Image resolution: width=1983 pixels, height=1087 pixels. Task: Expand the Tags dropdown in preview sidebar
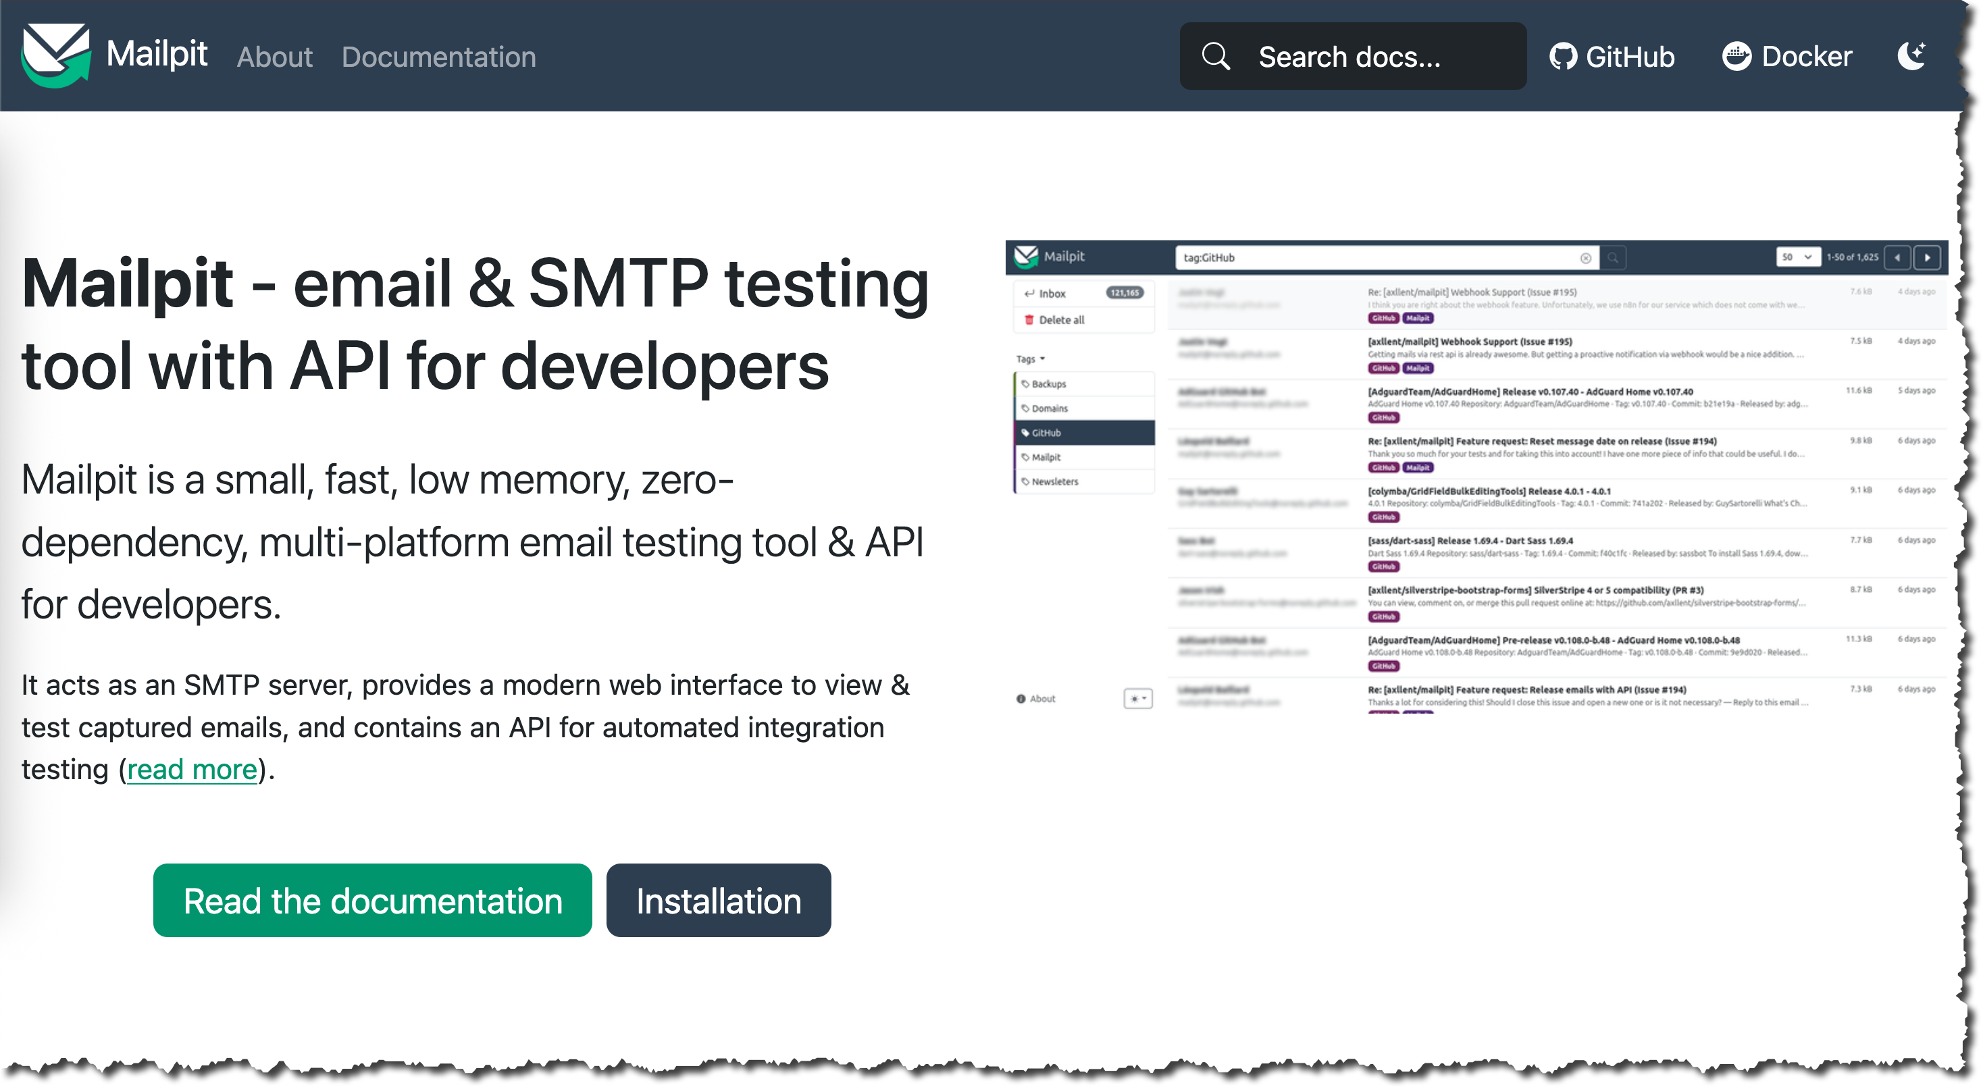(1030, 359)
